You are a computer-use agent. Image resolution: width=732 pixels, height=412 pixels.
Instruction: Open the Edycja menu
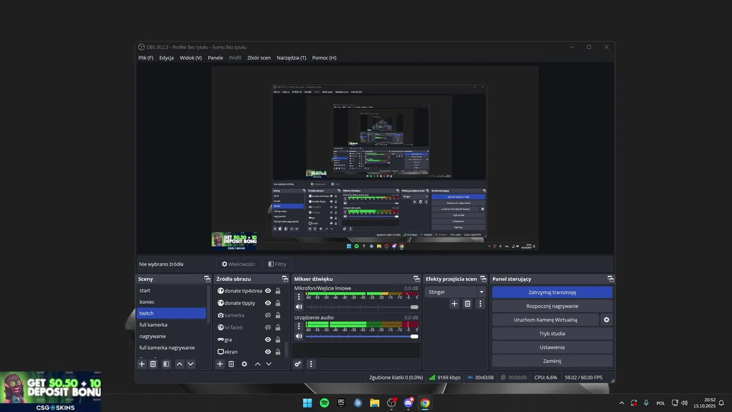pos(166,58)
